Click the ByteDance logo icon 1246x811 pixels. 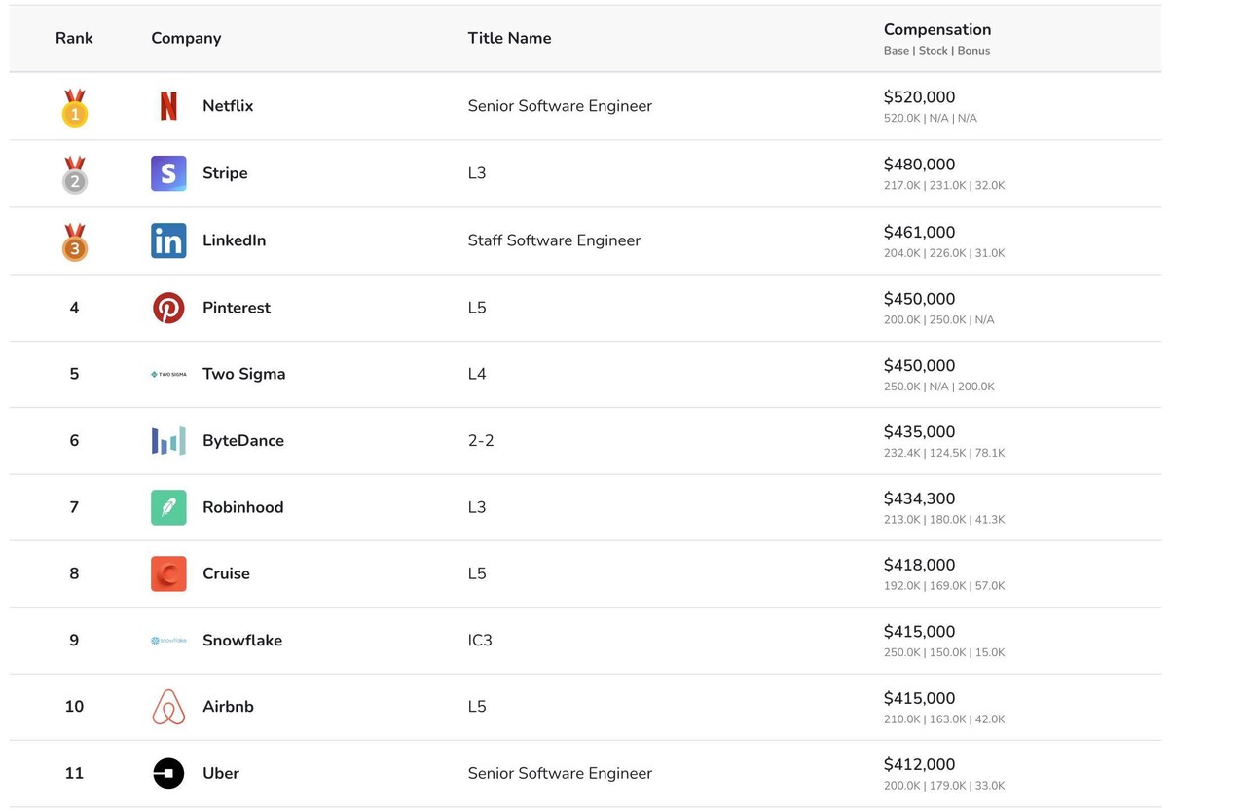(168, 441)
